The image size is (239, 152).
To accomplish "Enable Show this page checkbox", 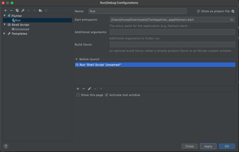I will click(78, 95).
